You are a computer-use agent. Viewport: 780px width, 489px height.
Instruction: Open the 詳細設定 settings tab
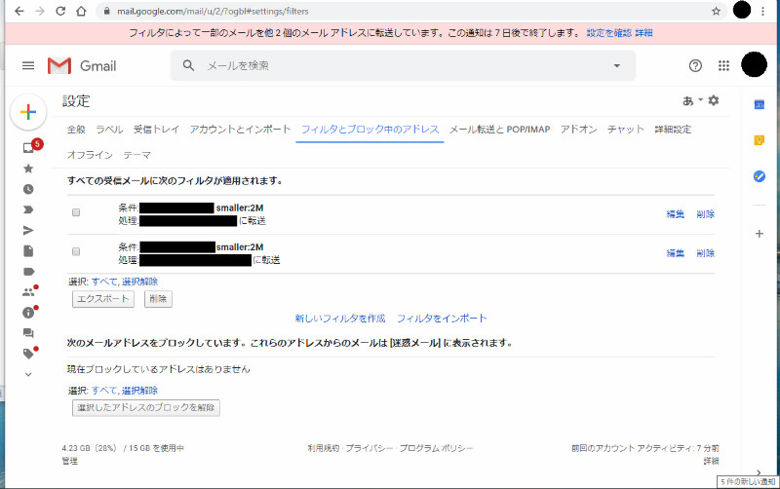[x=673, y=130]
